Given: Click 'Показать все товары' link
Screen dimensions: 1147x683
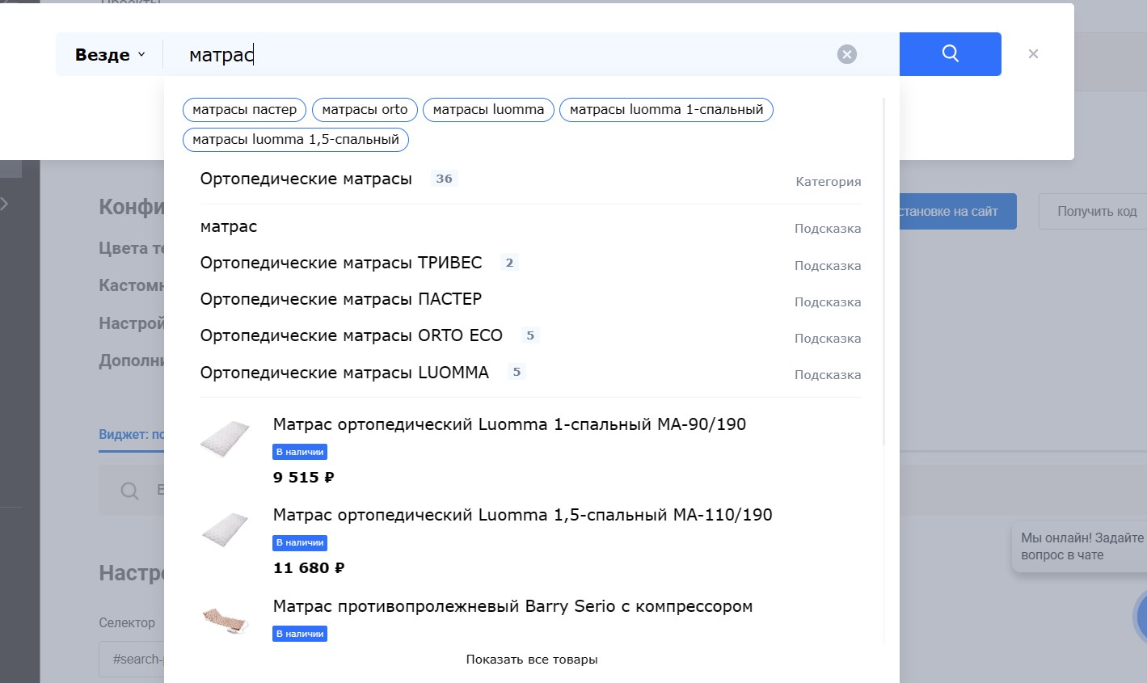Looking at the screenshot, I should pyautogui.click(x=531, y=660).
